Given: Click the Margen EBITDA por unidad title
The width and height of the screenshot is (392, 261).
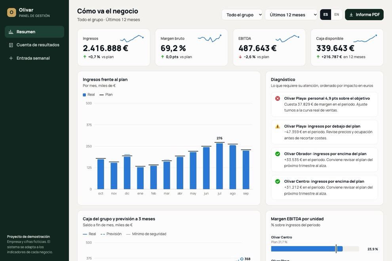Looking at the screenshot, I should [x=297, y=219].
